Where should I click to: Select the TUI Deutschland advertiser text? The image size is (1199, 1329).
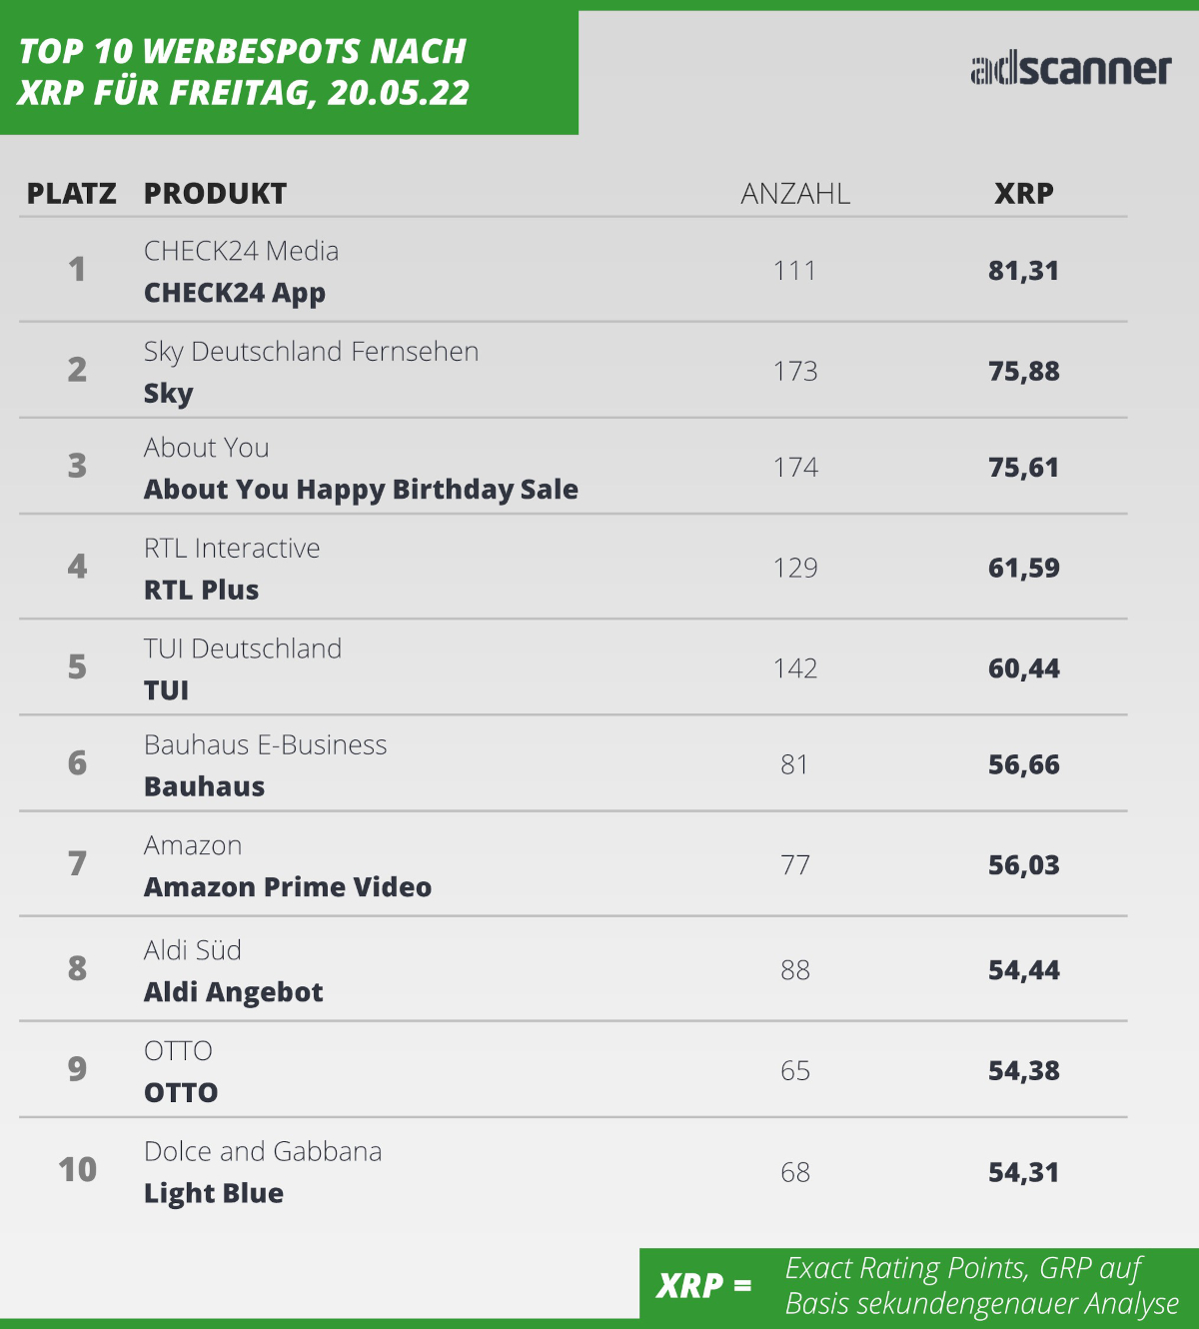[x=243, y=649]
